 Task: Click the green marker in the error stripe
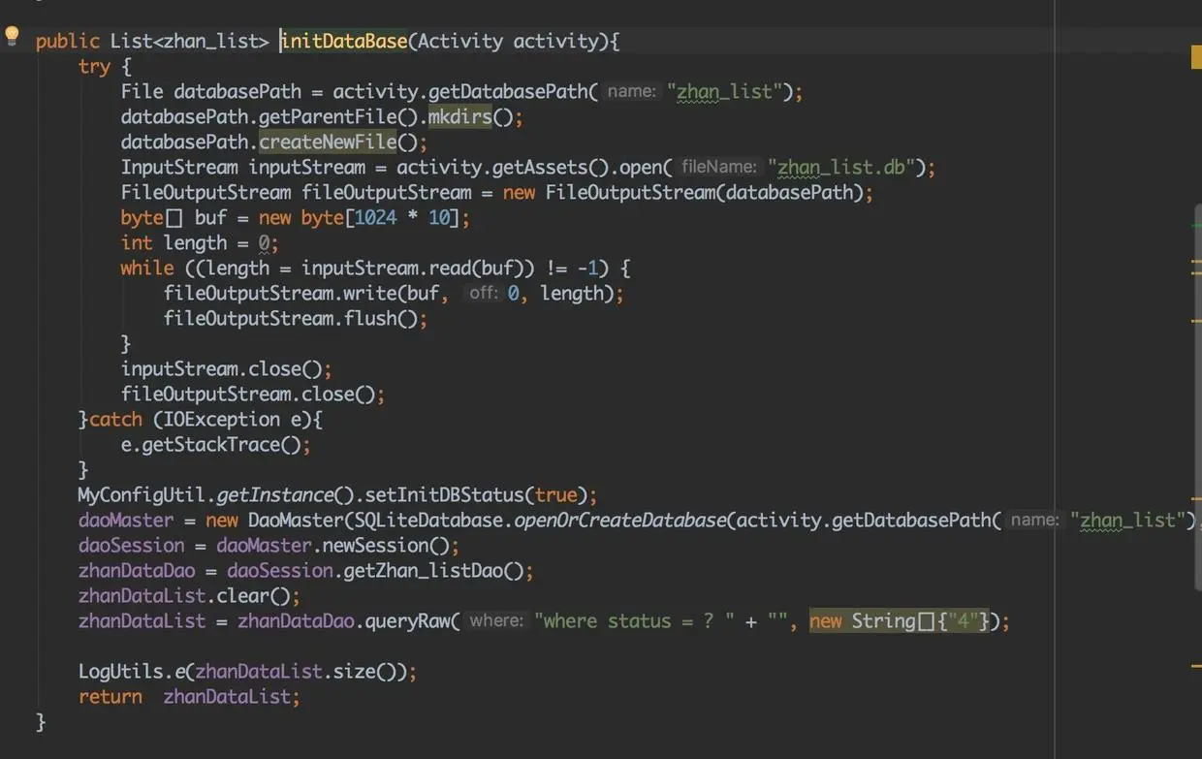[x=1196, y=224]
